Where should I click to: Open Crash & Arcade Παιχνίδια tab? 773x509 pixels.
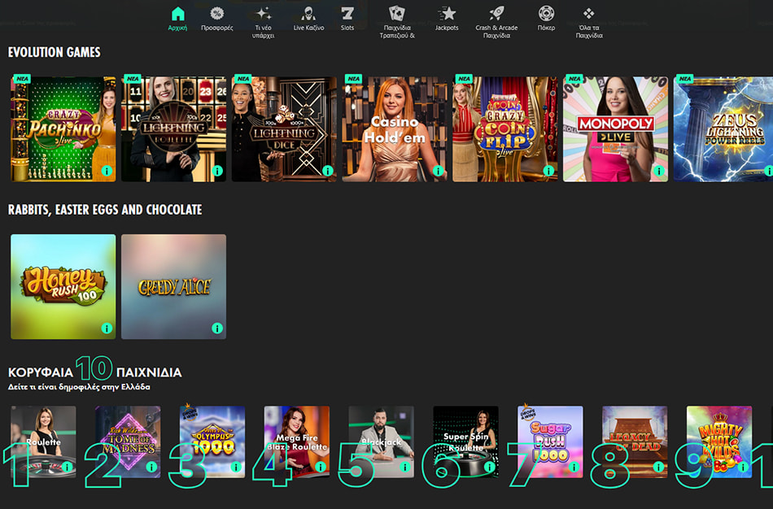[x=496, y=23]
